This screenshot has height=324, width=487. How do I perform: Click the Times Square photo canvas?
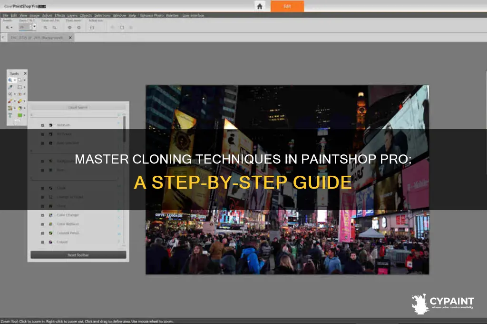coord(287,180)
